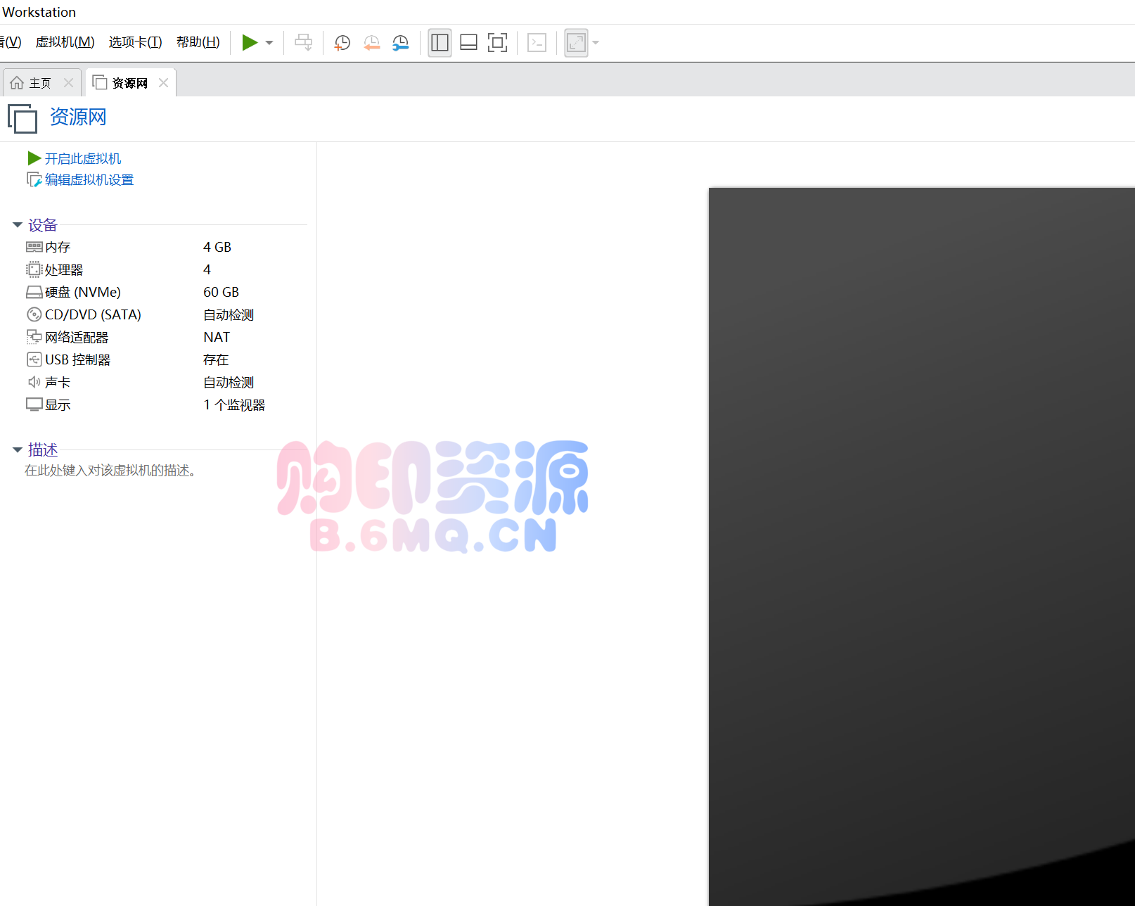
Task: Revert to the previous snapshot icon
Action: point(372,43)
